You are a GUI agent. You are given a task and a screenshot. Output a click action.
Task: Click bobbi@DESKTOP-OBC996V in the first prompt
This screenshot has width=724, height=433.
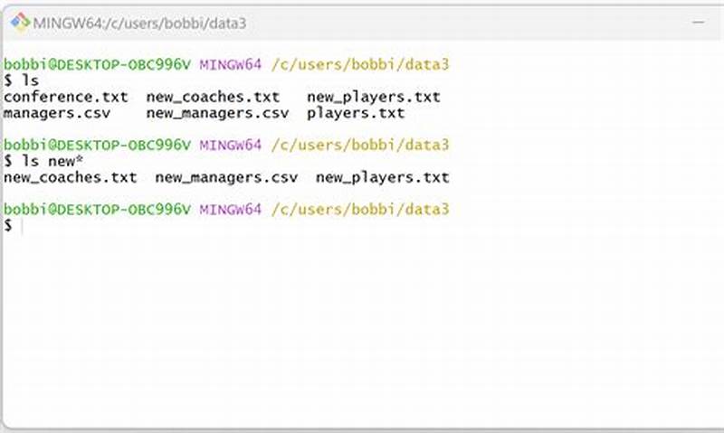(97, 64)
